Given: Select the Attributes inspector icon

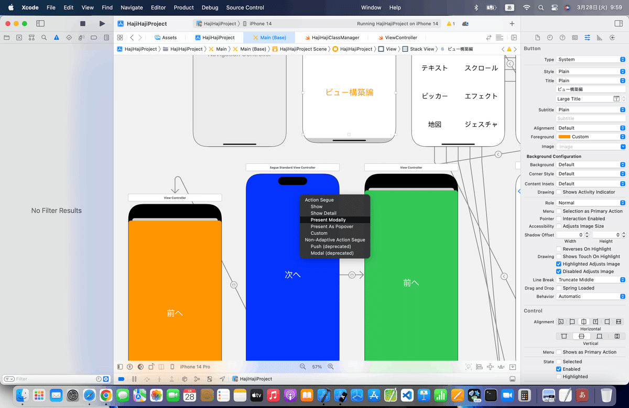Looking at the screenshot, I should click(x=587, y=38).
